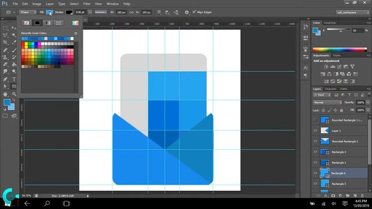This screenshot has width=372, height=209.
Task: Select the Rectangular Marquee tool
Action: coord(5,28)
